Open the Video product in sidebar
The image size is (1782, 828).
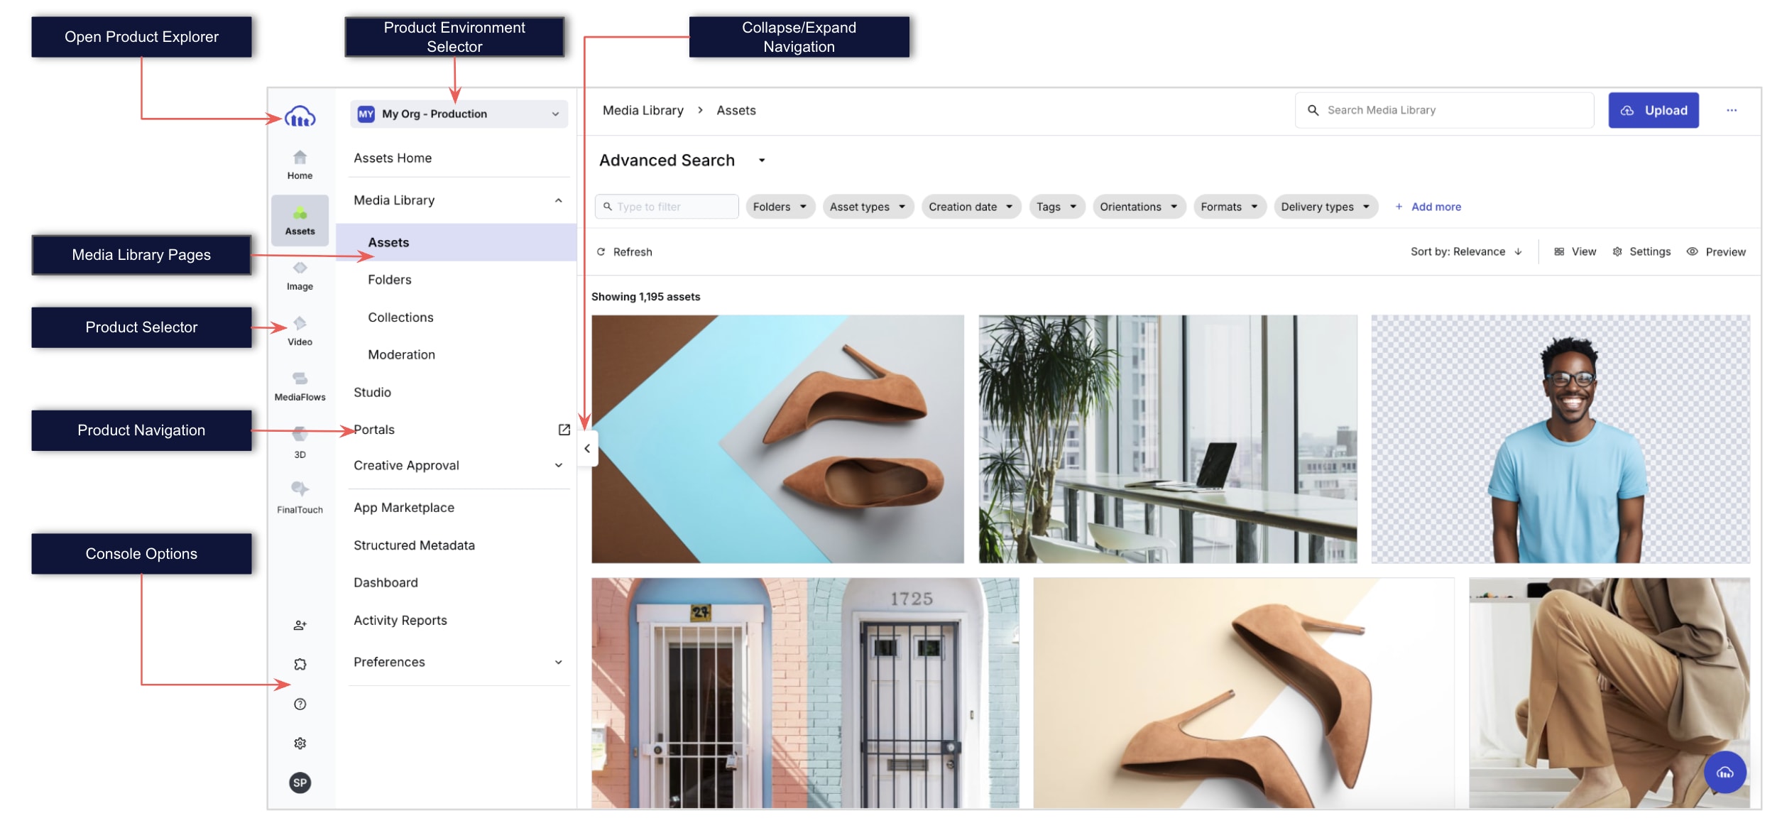click(x=300, y=331)
